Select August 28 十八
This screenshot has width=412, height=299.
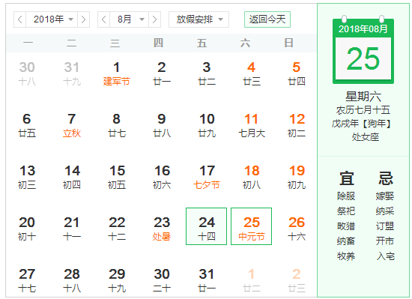72,280
